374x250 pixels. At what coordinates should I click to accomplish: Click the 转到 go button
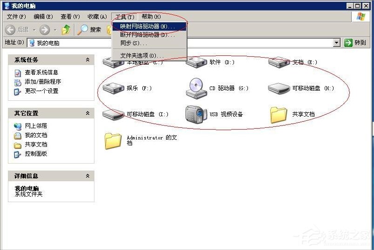point(355,43)
